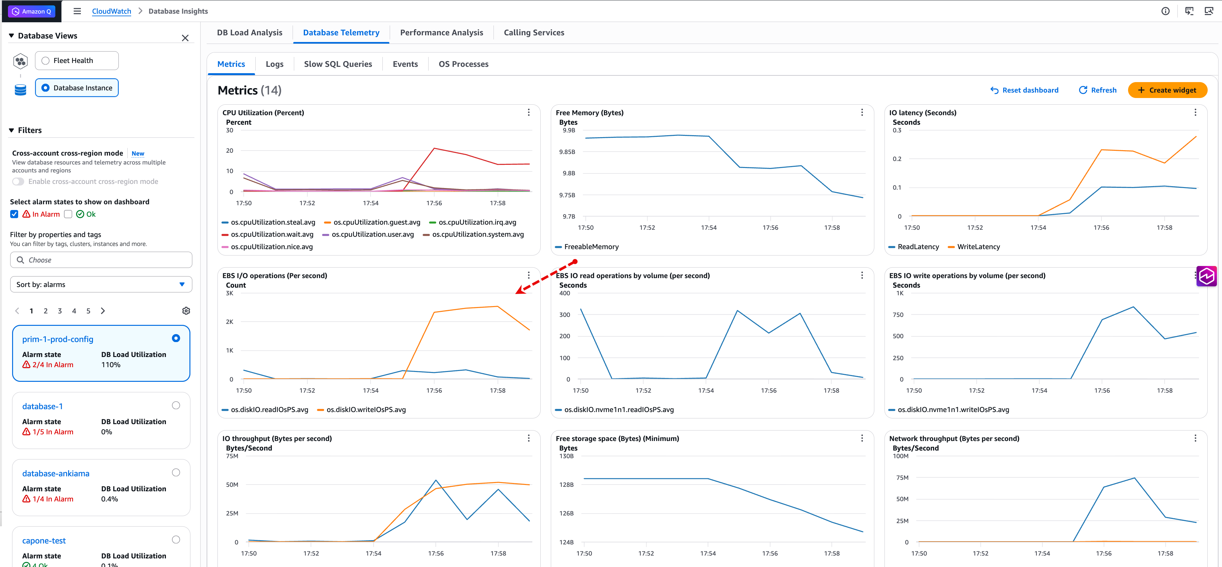Go to page 3 of instances
1222x567 pixels.
pyautogui.click(x=60, y=311)
